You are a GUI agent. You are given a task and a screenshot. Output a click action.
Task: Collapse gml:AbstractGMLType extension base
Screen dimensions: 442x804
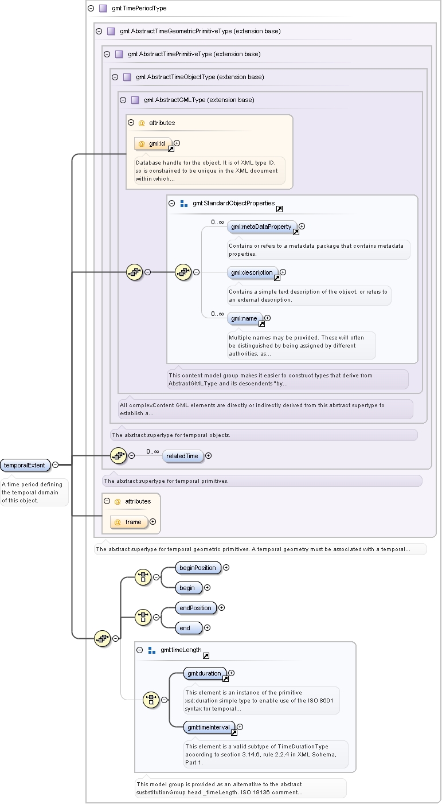[123, 100]
